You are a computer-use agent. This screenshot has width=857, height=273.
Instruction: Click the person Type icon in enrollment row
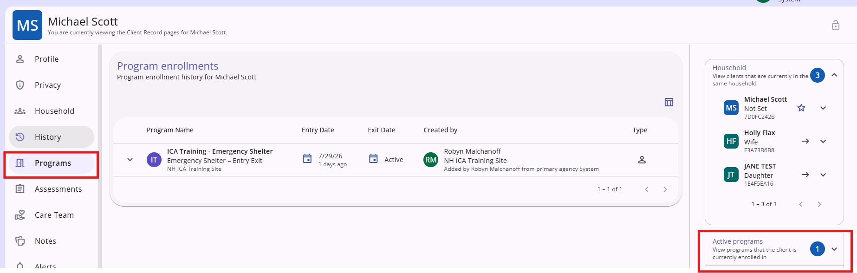[x=642, y=160]
